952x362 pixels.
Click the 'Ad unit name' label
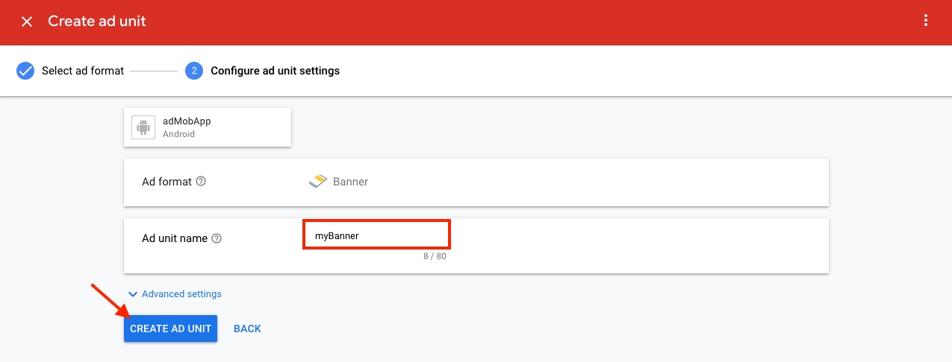pyautogui.click(x=175, y=239)
